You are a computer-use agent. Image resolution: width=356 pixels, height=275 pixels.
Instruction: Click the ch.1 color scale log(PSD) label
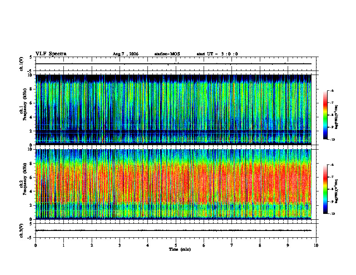pyautogui.click(x=337, y=117)
